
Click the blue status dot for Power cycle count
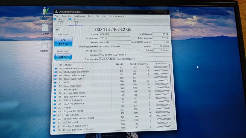tap(55, 79)
